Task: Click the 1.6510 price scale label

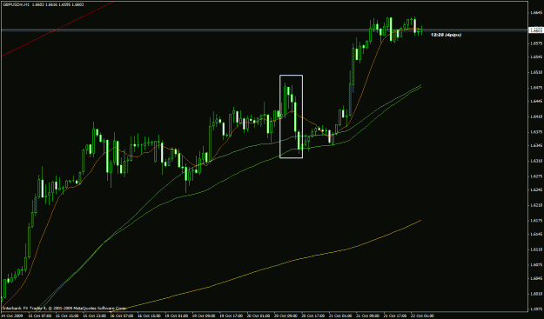Action: [536, 72]
